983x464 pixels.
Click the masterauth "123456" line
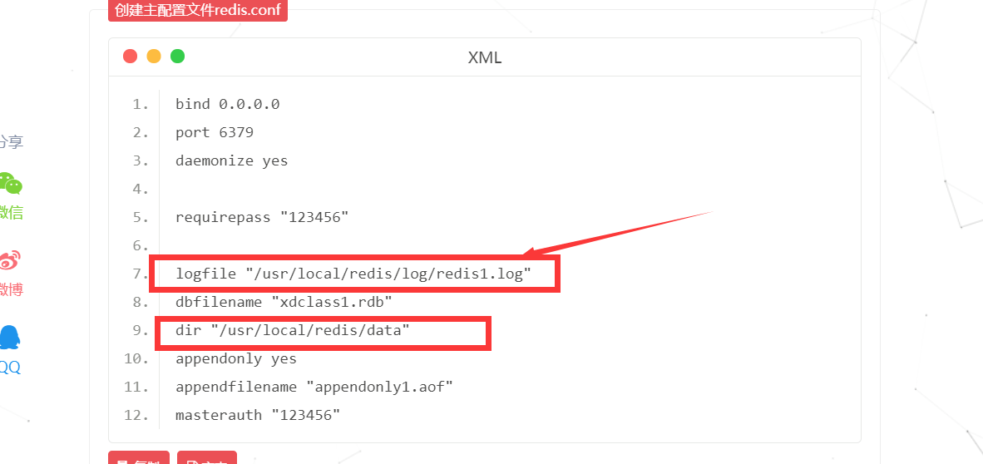tap(258, 415)
